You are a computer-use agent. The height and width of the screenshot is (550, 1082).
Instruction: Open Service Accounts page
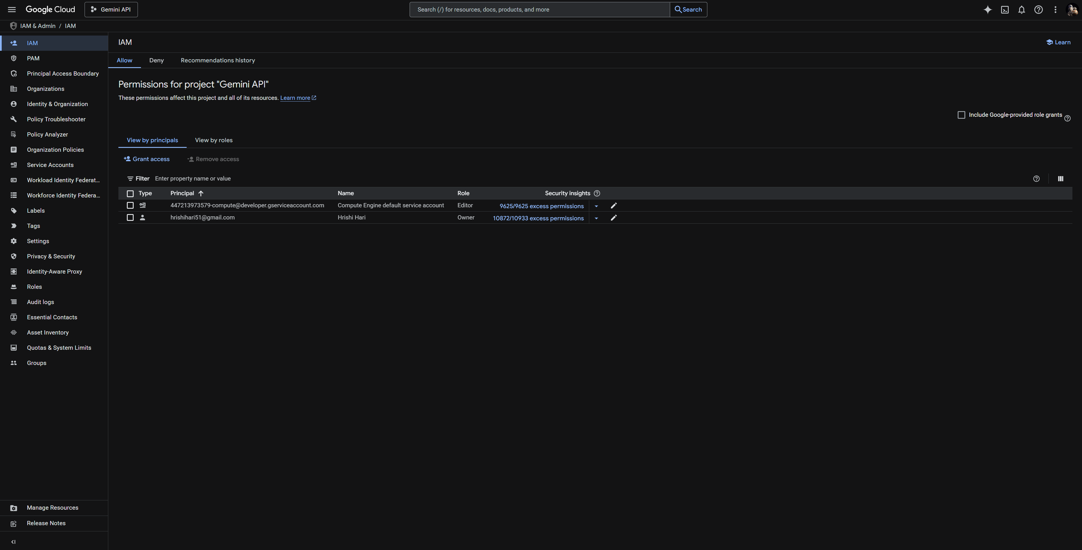54,165
